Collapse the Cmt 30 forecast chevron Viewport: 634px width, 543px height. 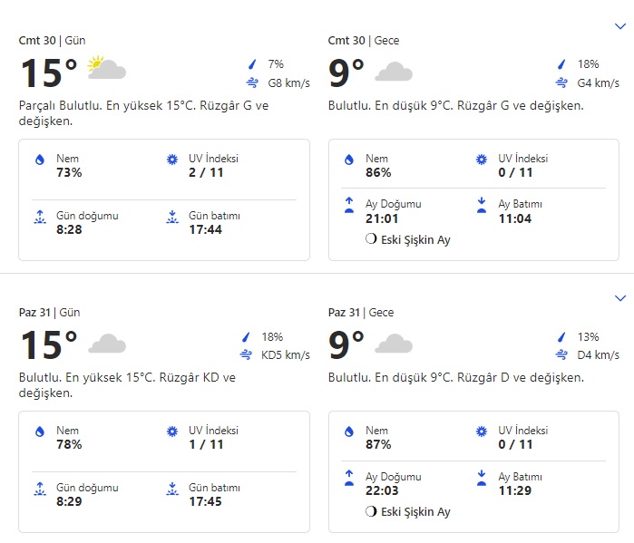[620, 26]
